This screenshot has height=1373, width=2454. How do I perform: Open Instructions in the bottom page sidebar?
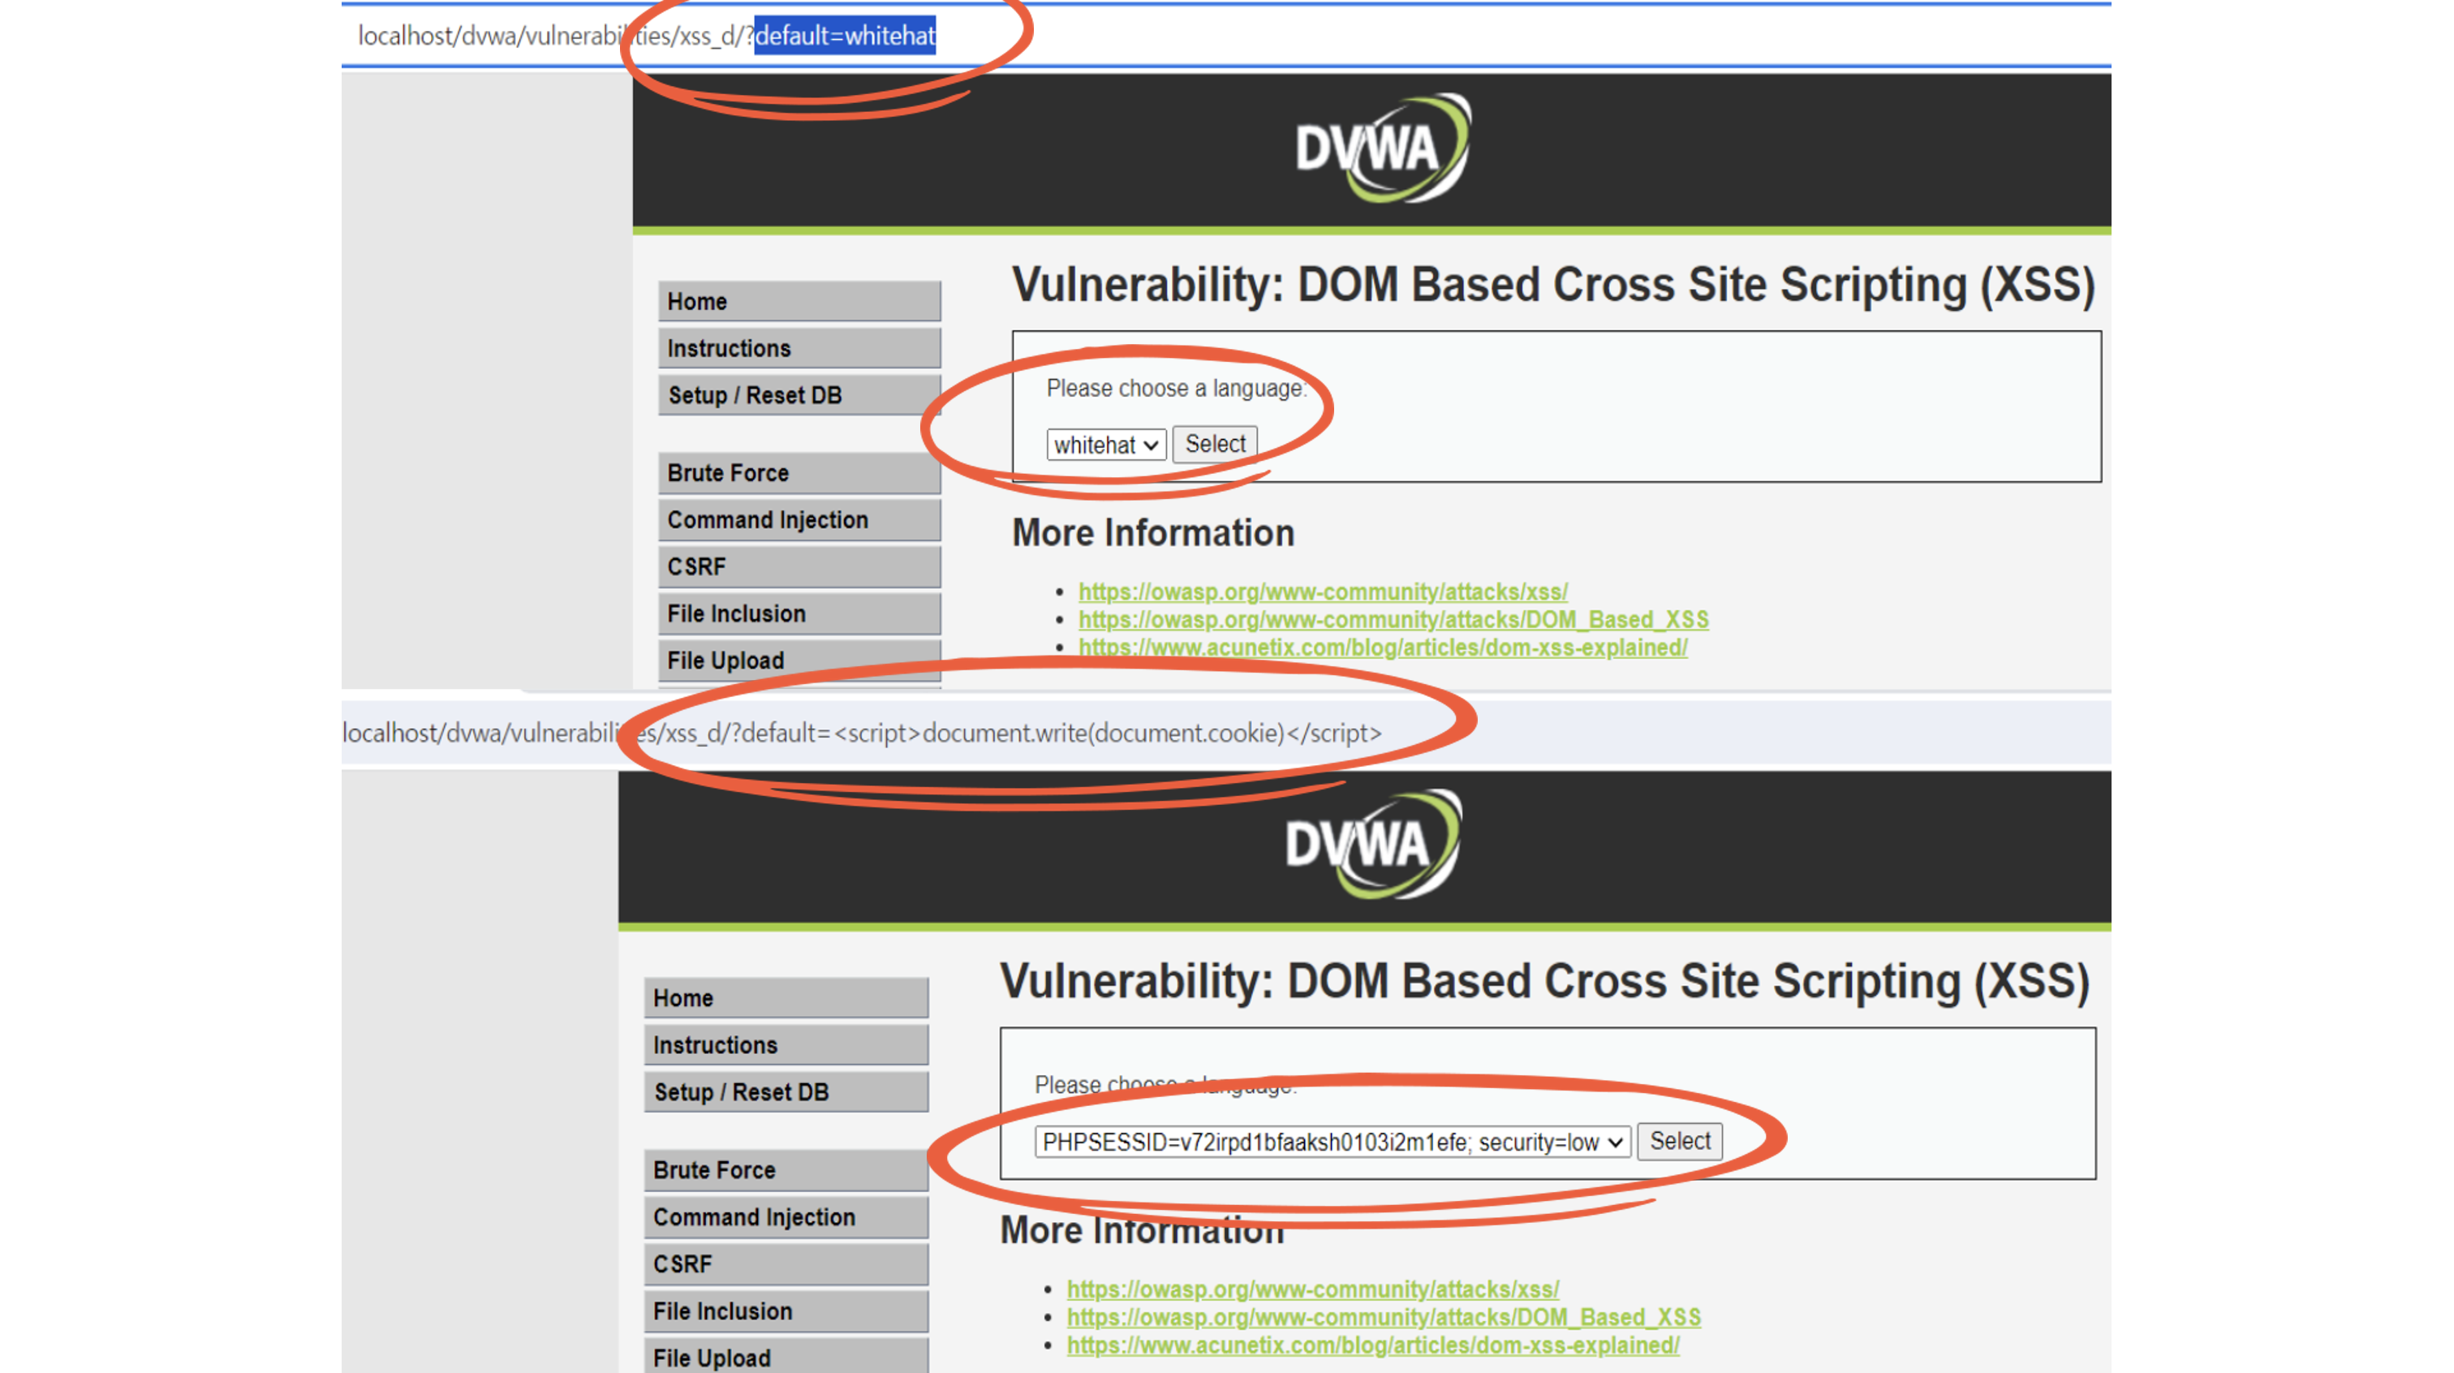click(x=786, y=1045)
